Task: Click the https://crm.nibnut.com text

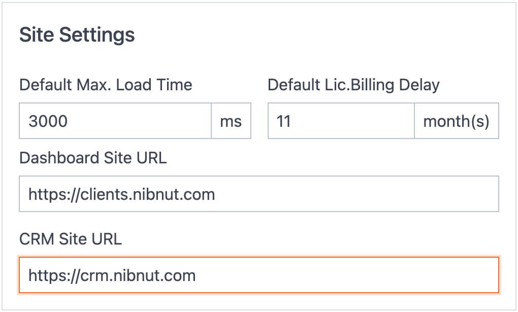Action: [x=112, y=275]
